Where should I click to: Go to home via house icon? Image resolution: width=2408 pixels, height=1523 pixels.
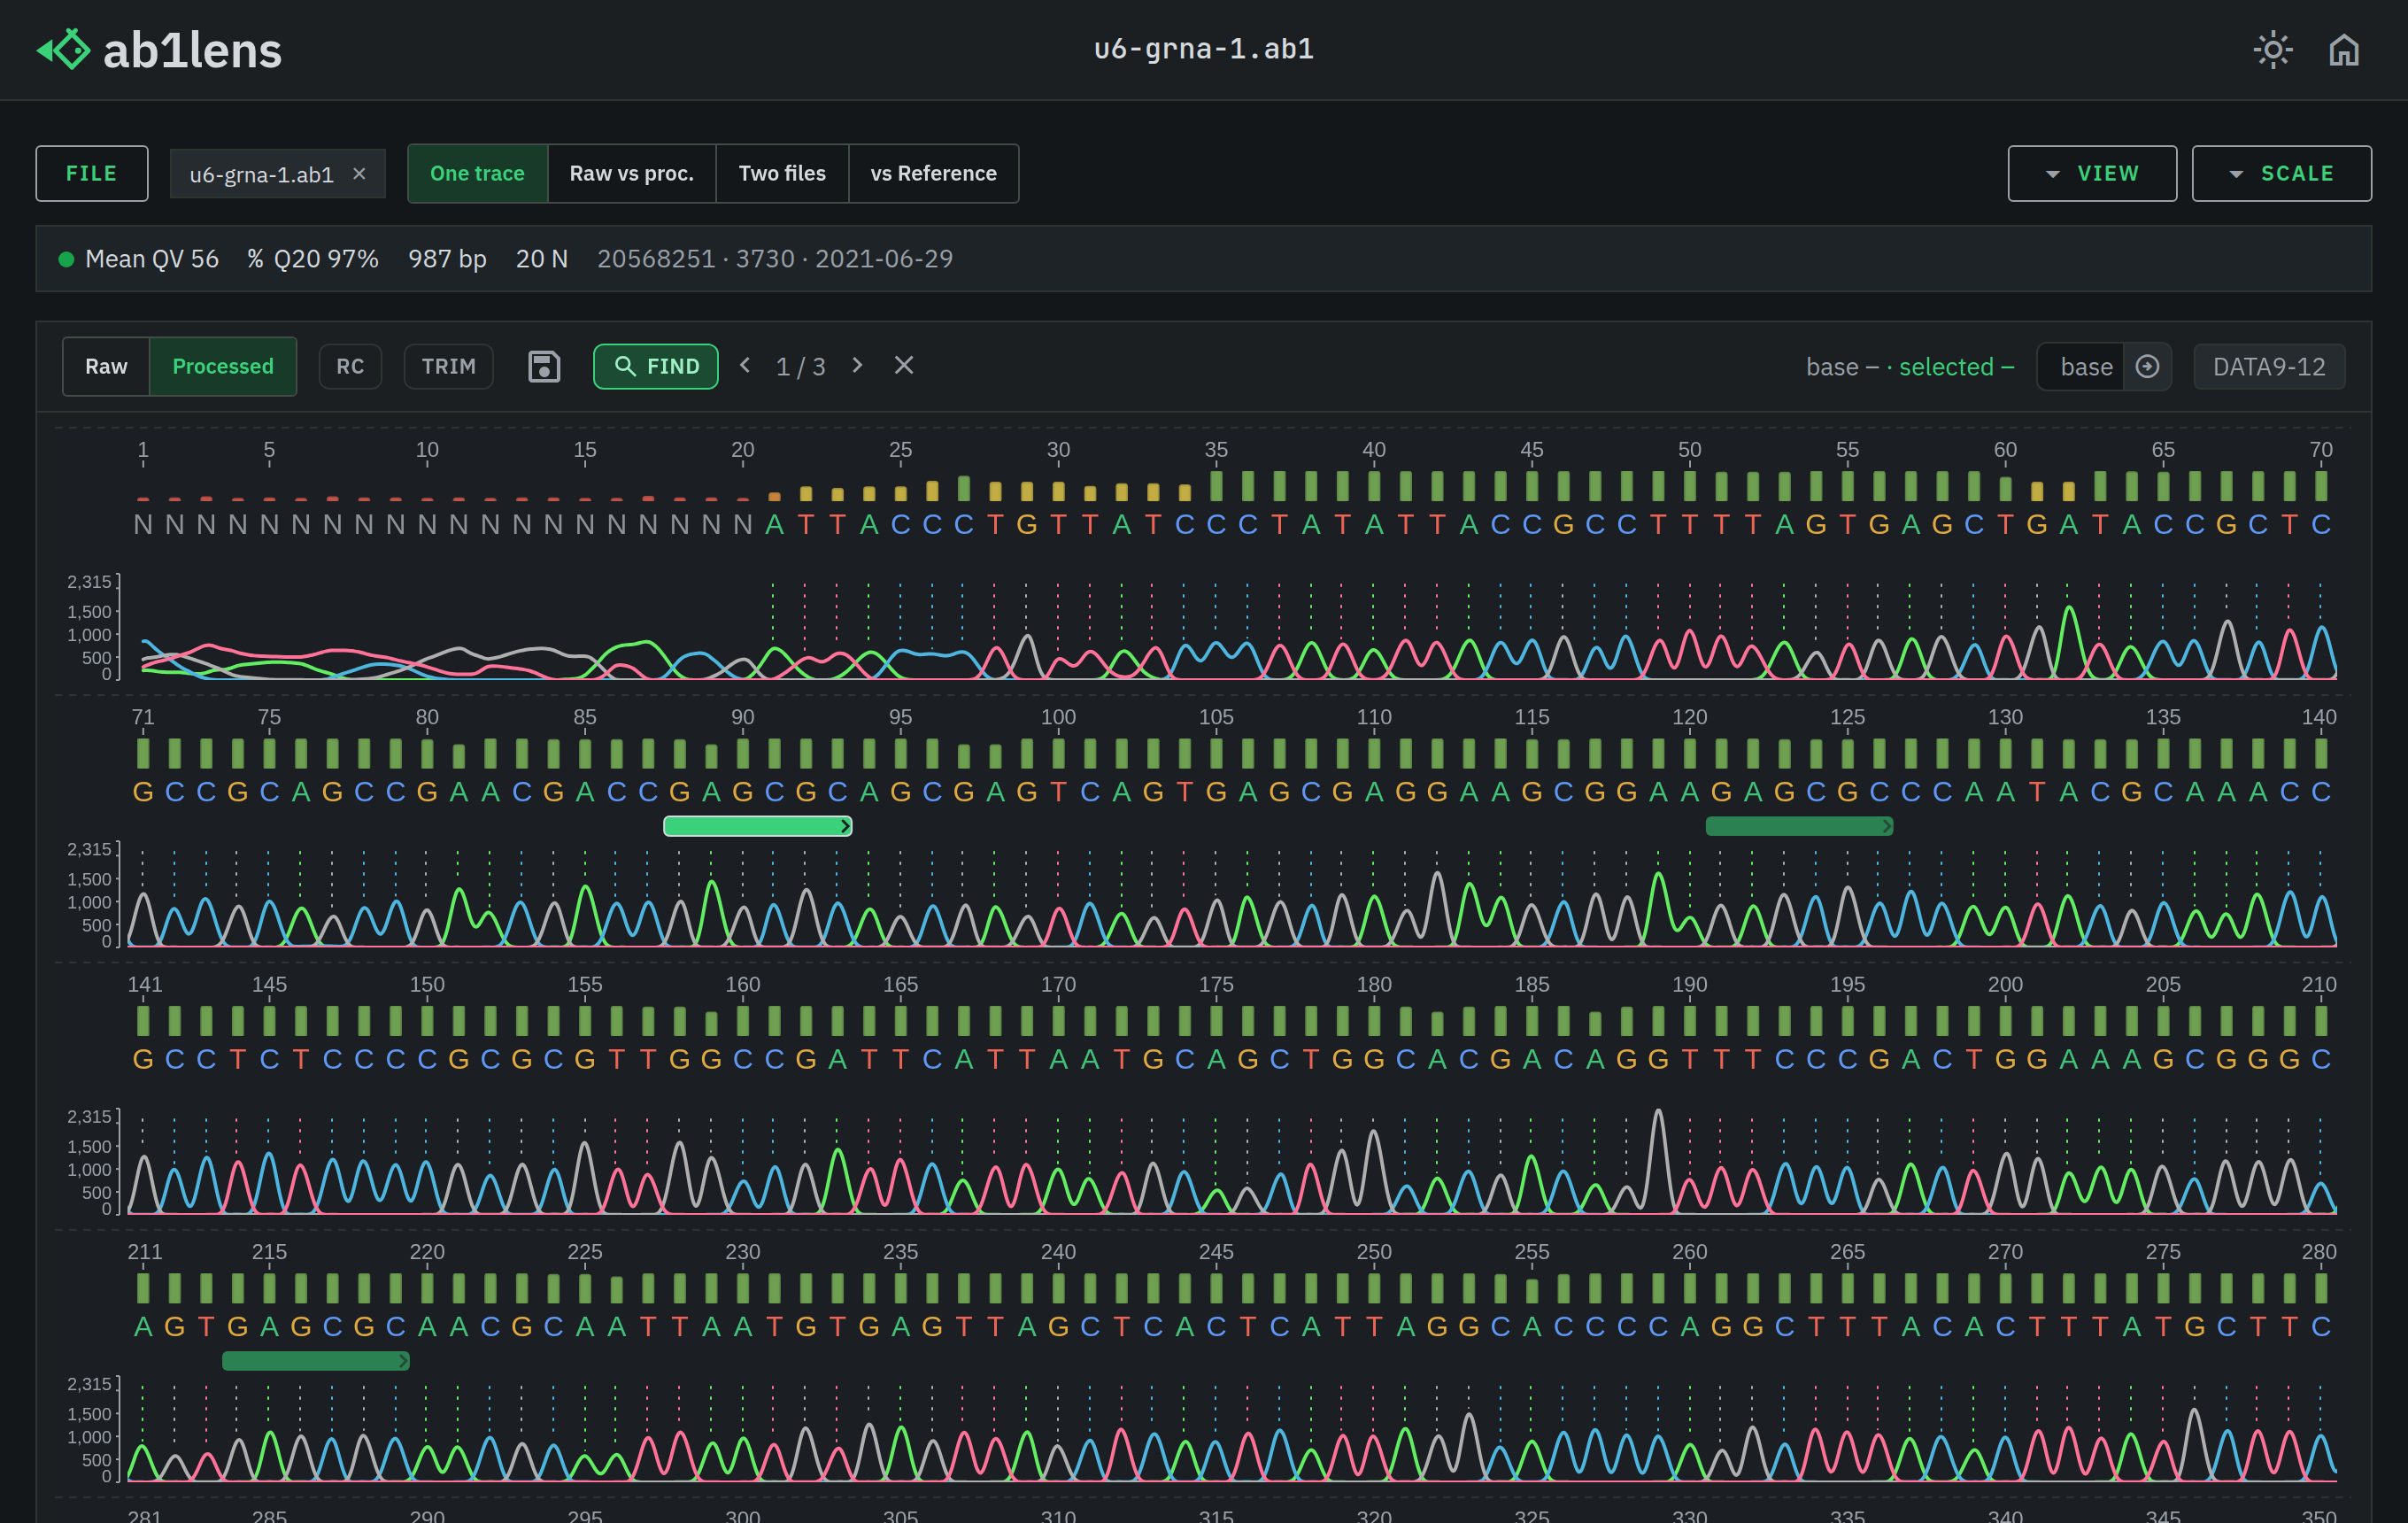(2344, 49)
